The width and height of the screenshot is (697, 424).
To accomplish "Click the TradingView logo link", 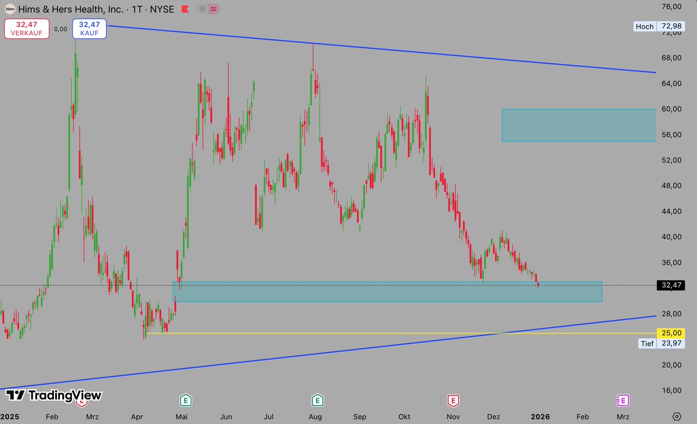I will coord(53,396).
